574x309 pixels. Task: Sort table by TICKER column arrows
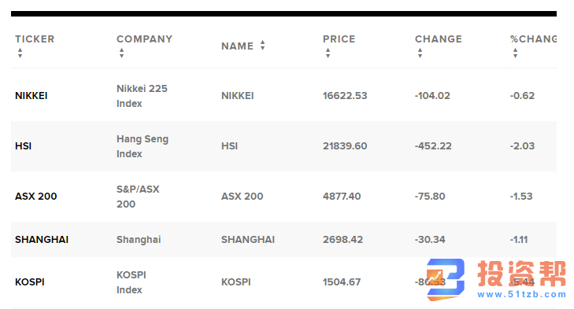coord(20,53)
